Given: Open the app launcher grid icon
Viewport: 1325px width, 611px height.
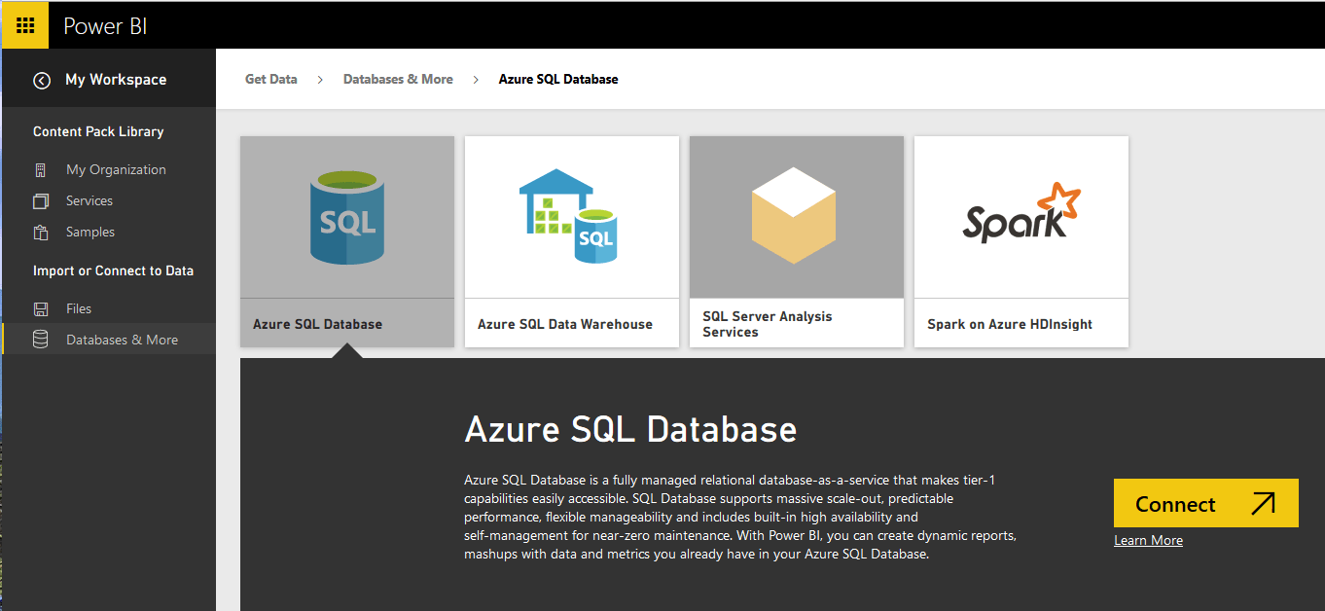Looking at the screenshot, I should [x=23, y=23].
